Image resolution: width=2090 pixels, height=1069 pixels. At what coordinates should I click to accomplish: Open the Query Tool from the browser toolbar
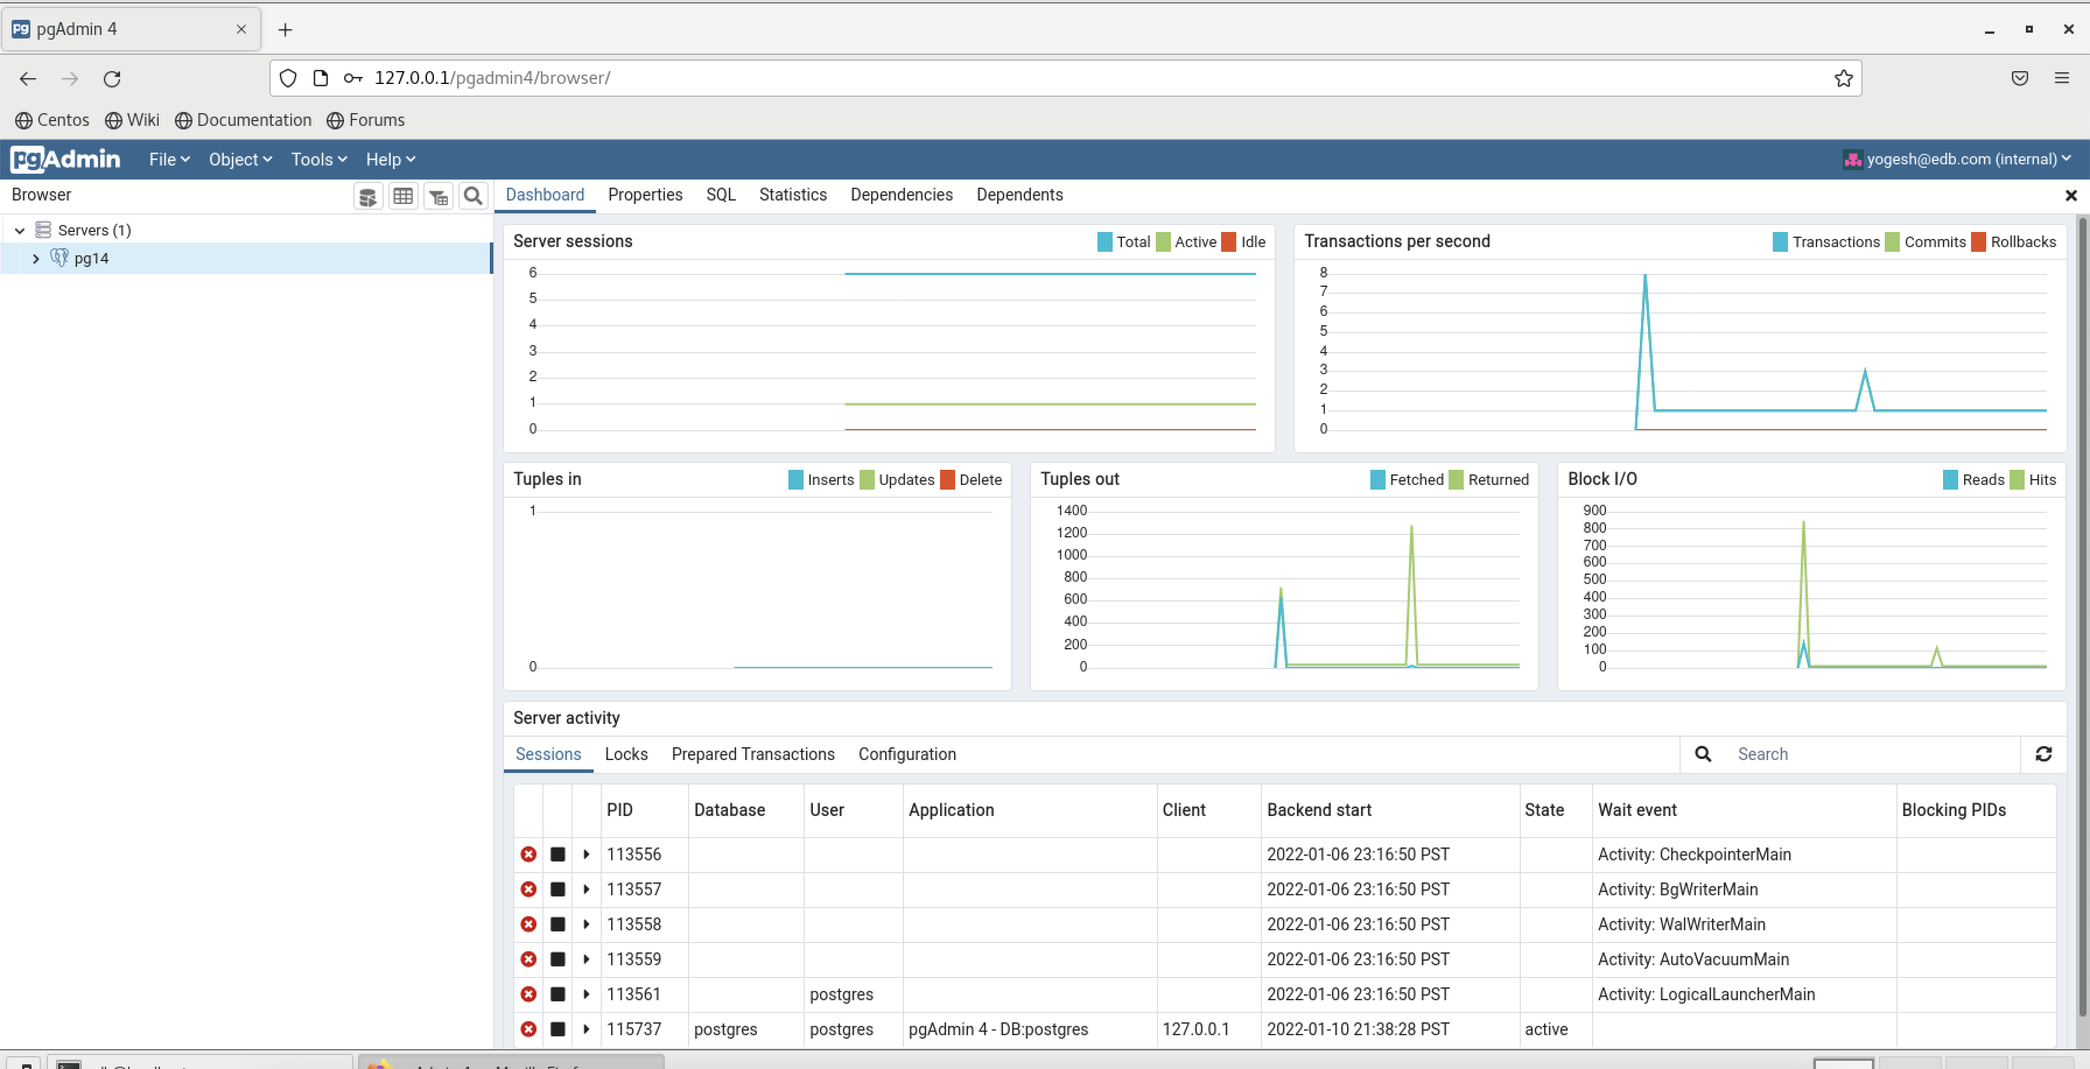tap(367, 195)
